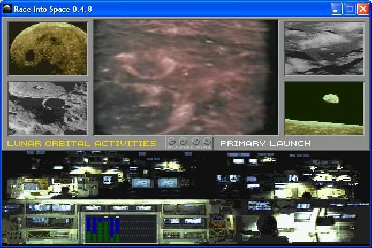This screenshot has height=248, width=372.
Task: Click the Race Into Space title bar icon
Action: [7, 9]
